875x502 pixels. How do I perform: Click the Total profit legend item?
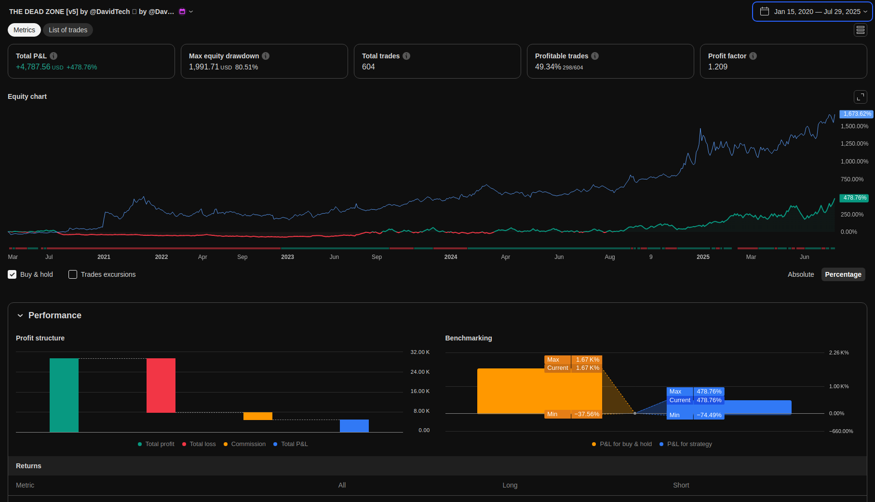(156, 444)
